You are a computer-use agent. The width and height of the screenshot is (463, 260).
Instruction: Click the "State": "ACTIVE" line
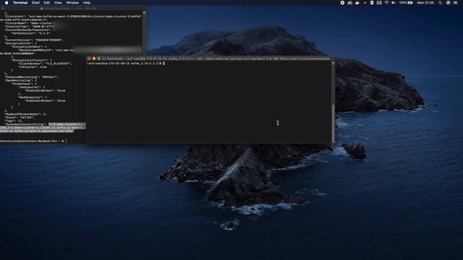point(20,118)
